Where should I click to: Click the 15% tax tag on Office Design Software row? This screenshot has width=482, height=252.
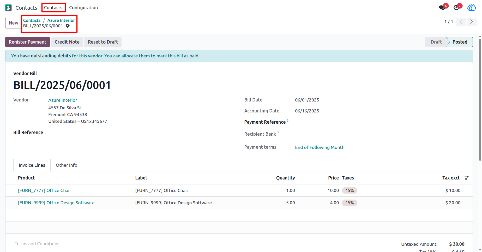(350, 203)
